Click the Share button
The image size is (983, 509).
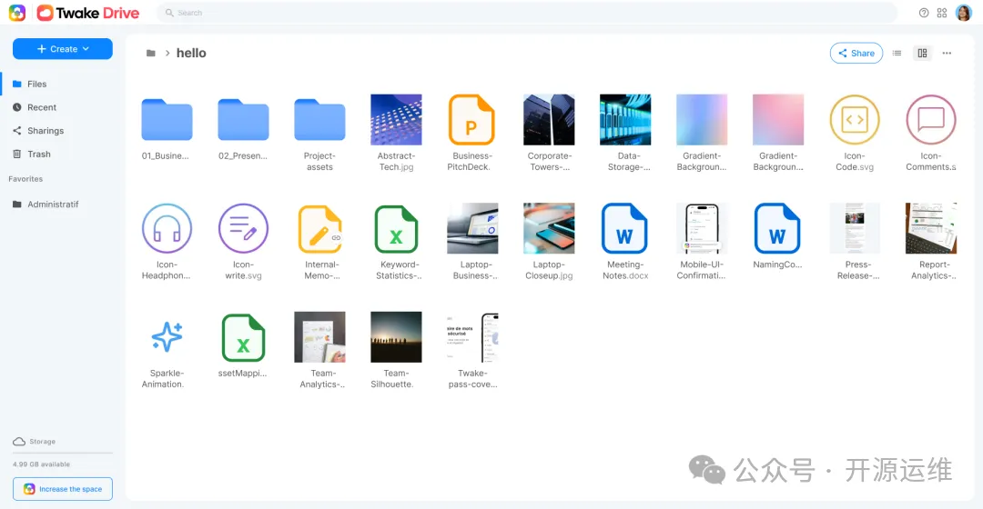pyautogui.click(x=856, y=54)
